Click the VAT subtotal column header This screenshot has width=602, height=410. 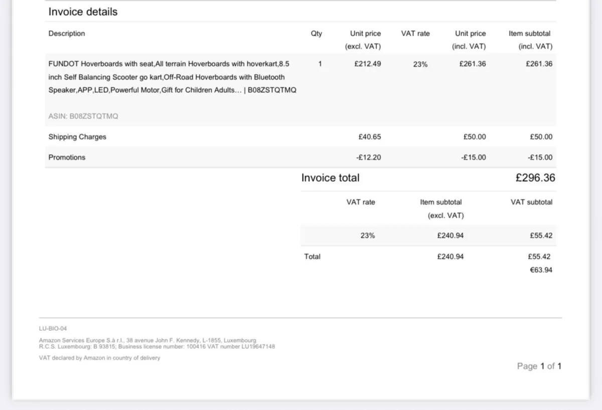pyautogui.click(x=531, y=202)
